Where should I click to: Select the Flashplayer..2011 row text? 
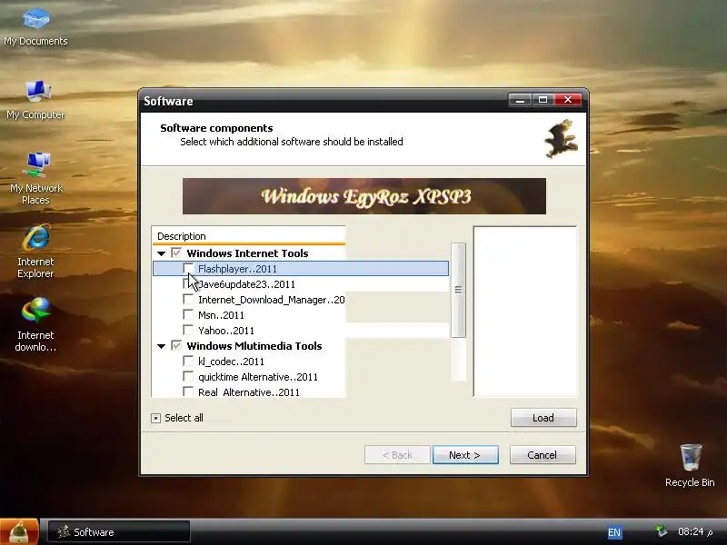tap(237, 269)
